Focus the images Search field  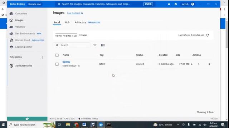72,45
